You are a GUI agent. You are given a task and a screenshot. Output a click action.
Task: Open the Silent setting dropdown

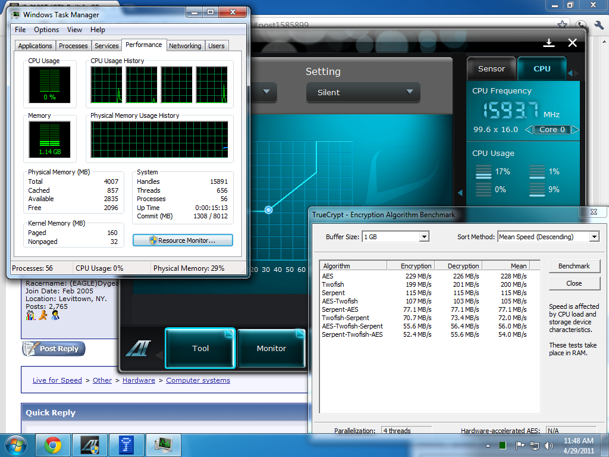363,92
